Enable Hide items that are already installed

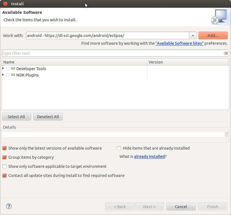pos(119,148)
